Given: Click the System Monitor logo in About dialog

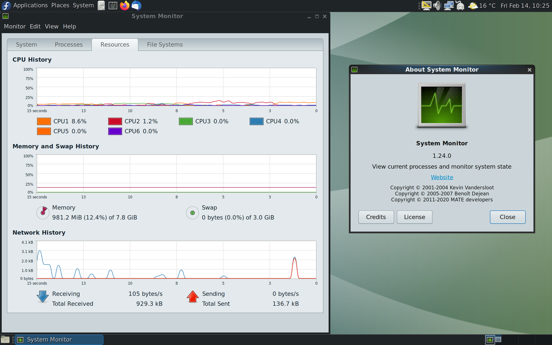Looking at the screenshot, I should 442,106.
